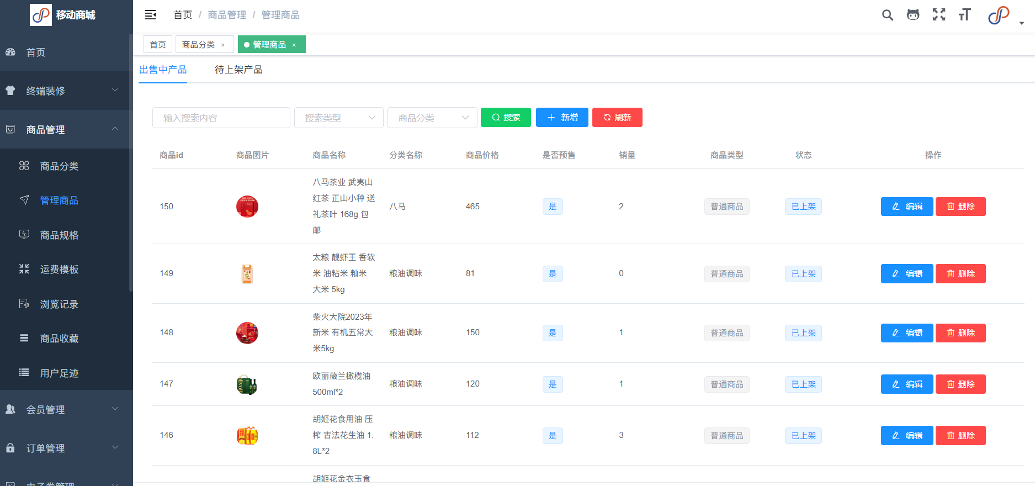The width and height of the screenshot is (1035, 486).
Task: Delete product 150 with 删除 button
Action: pyautogui.click(x=960, y=207)
